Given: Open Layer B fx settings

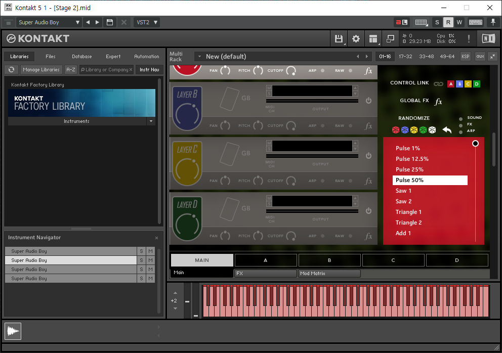Looking at the screenshot, I should coord(368,126).
